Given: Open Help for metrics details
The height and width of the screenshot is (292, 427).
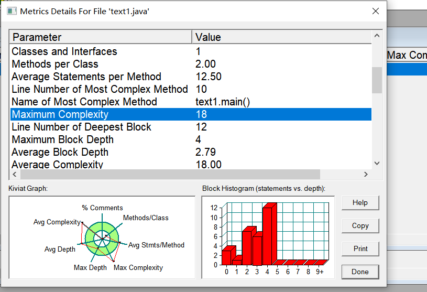Looking at the screenshot, I should pyautogui.click(x=360, y=203).
